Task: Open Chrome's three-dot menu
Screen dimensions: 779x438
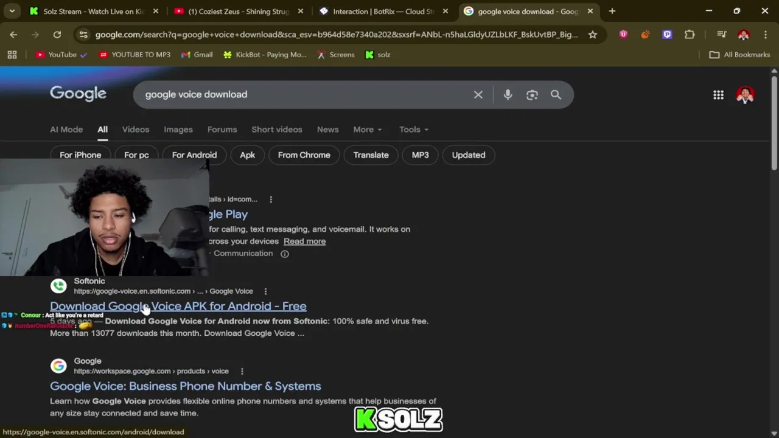Action: coord(765,35)
